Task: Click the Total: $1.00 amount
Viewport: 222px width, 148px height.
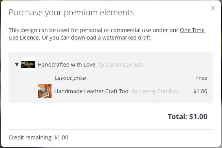Action: pos(187,117)
